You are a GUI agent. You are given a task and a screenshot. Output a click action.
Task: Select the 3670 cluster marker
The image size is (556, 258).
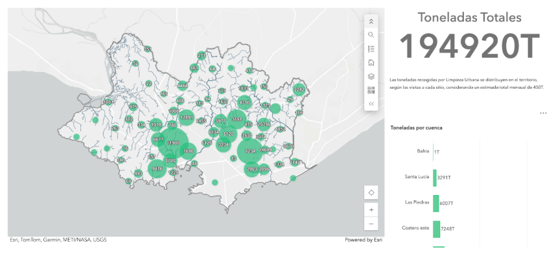point(288,147)
